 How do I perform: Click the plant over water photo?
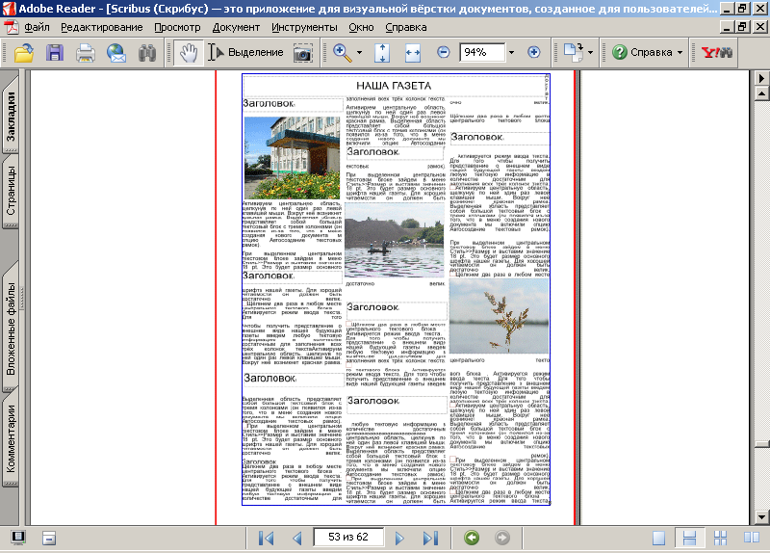[x=499, y=316]
